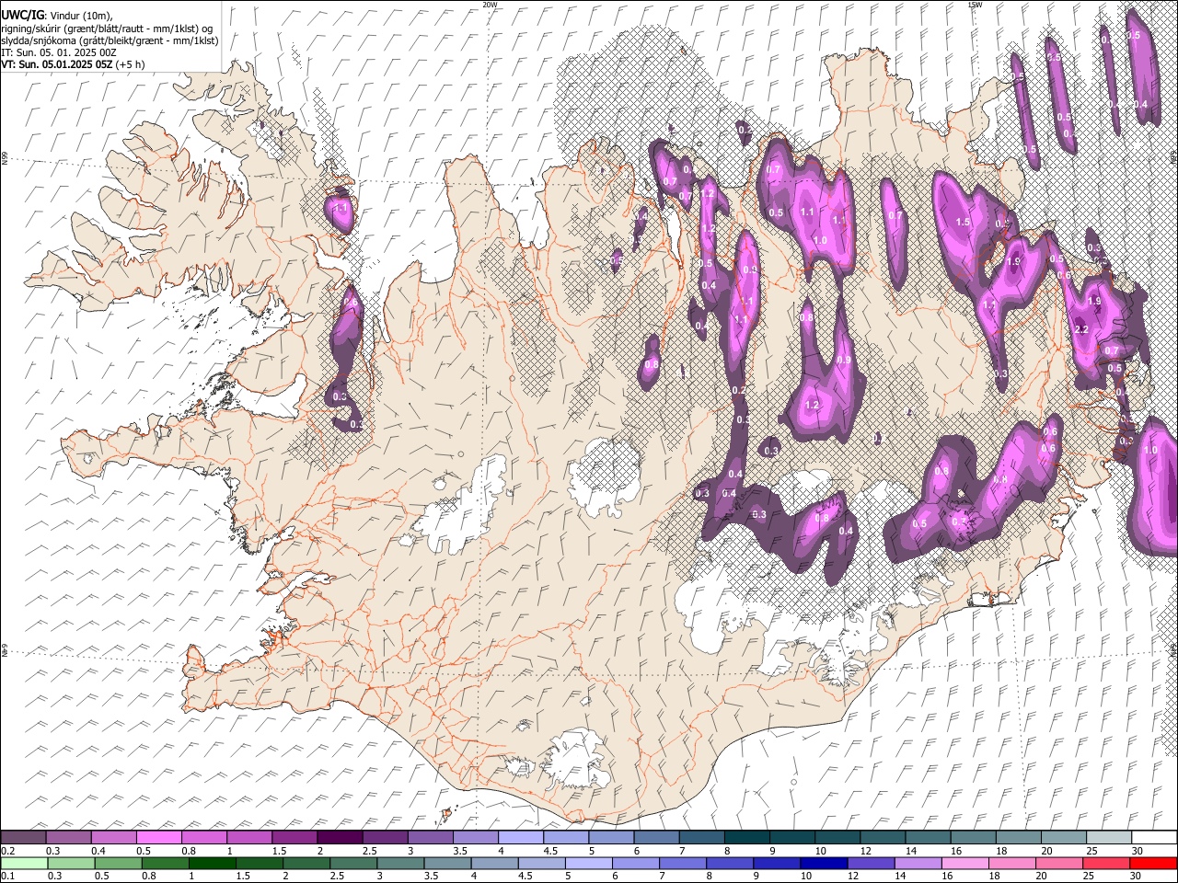This screenshot has height=883, width=1178.
Task: Click the bright red rain swatch above 30
Action: click(x=1153, y=863)
